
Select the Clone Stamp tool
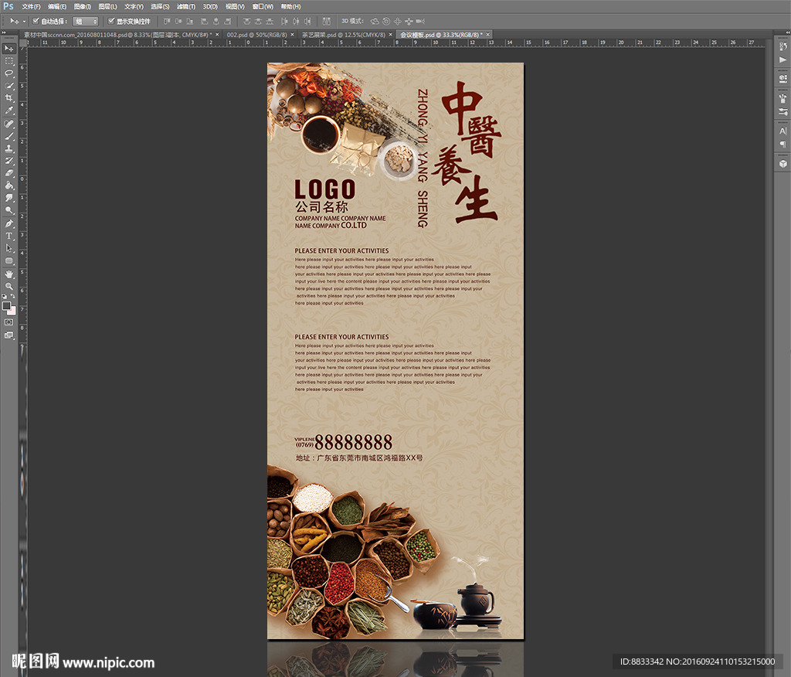pyautogui.click(x=9, y=148)
